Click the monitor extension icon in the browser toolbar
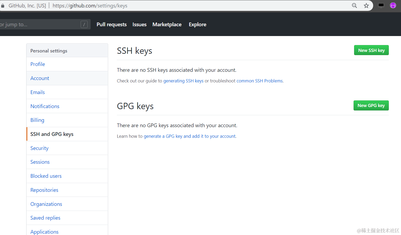The width and height of the screenshot is (401, 235). click(x=381, y=5)
